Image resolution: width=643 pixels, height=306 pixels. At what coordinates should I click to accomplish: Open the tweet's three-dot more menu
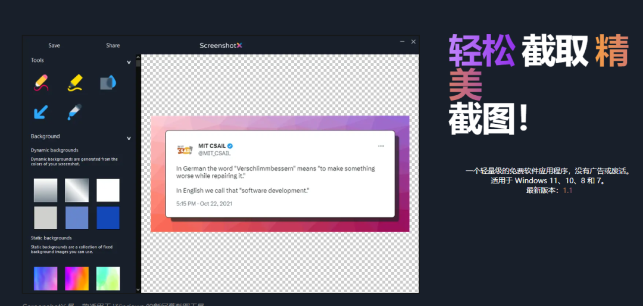(381, 146)
